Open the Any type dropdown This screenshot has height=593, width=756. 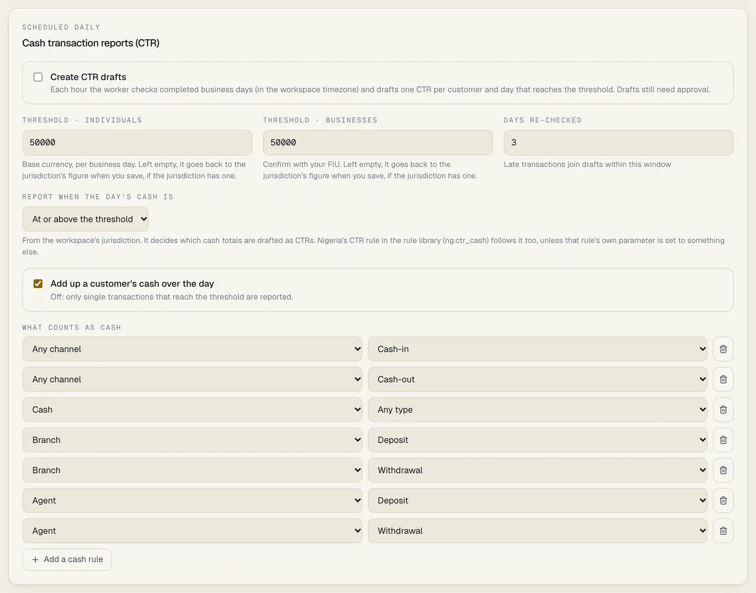[x=538, y=410]
